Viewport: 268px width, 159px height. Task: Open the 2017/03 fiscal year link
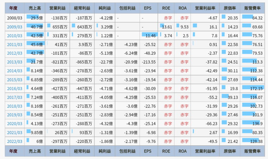(x=15, y=98)
